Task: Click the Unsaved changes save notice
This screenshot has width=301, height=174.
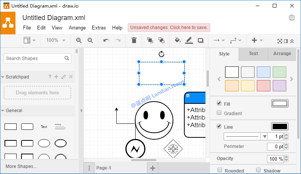Action: [169, 28]
